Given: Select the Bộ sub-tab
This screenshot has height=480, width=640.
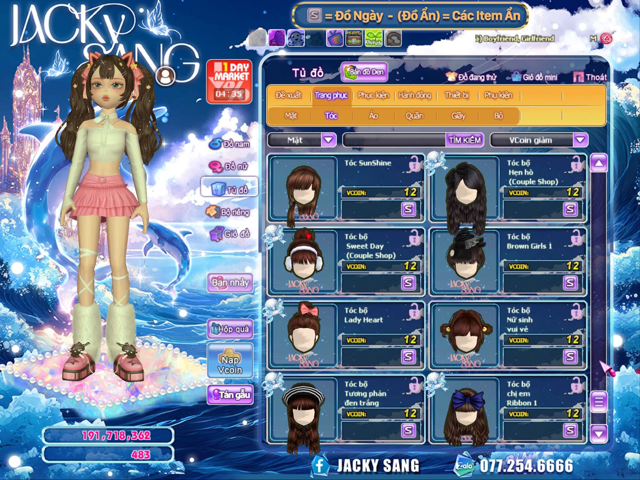Looking at the screenshot, I should (x=498, y=116).
